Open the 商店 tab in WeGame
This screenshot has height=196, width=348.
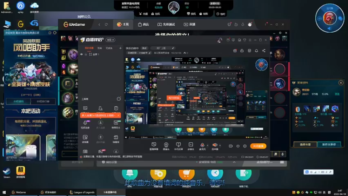pyautogui.click(x=144, y=24)
